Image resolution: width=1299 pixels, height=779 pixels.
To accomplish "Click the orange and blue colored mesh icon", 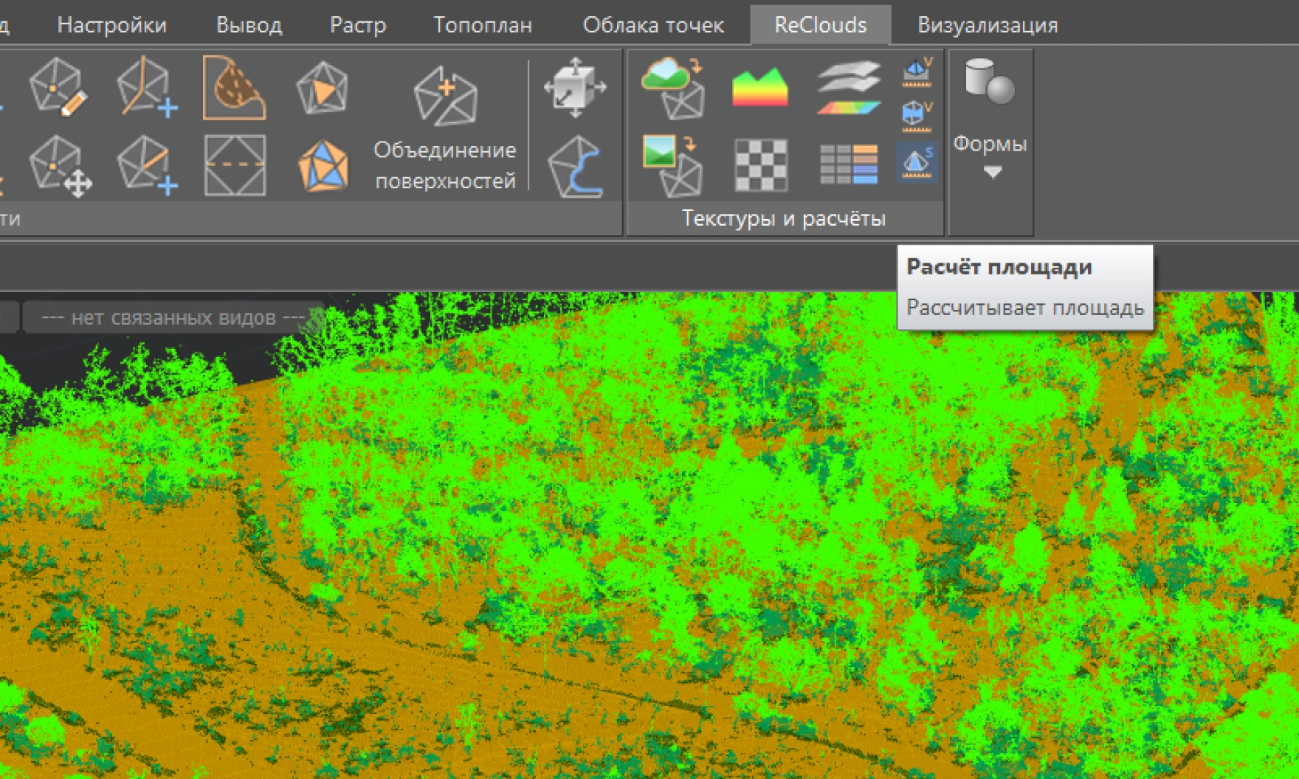I will (x=323, y=166).
